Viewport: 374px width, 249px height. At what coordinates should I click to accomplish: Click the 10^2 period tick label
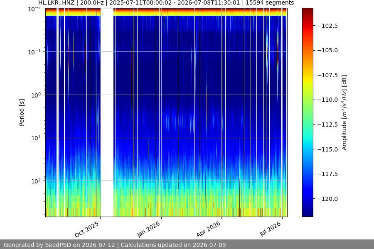click(36, 181)
